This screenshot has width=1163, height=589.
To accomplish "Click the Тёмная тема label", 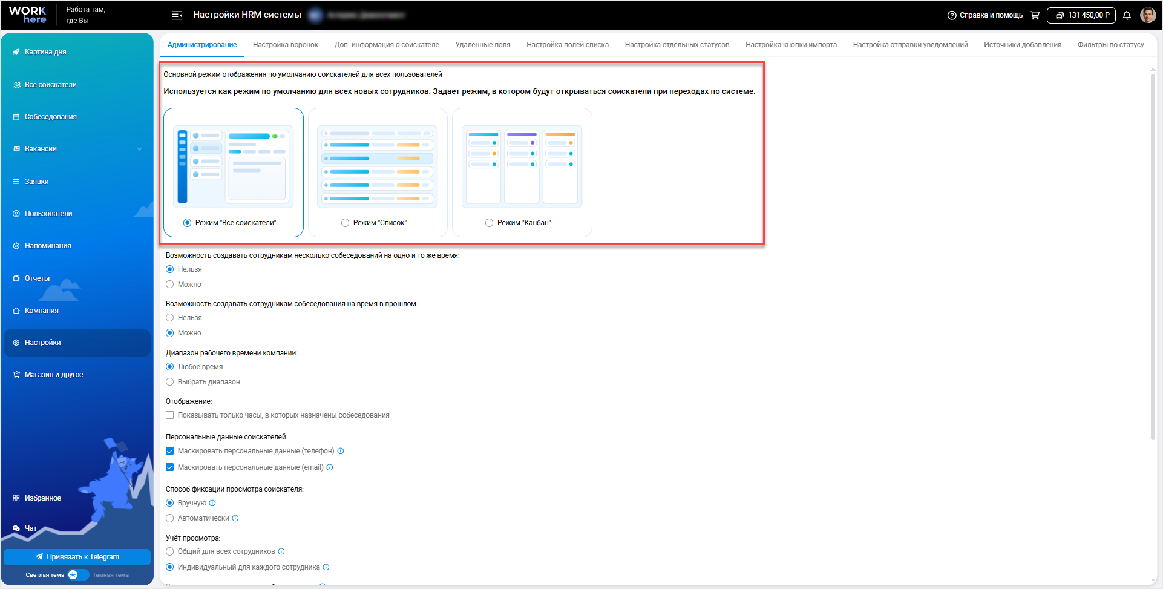I will pyautogui.click(x=110, y=575).
